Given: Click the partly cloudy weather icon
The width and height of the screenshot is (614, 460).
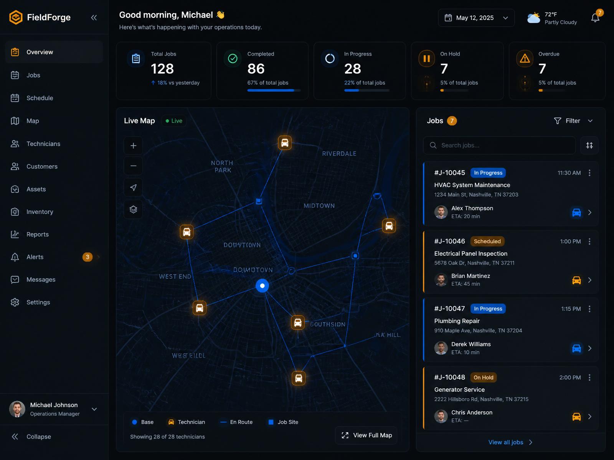Looking at the screenshot, I should (x=533, y=18).
